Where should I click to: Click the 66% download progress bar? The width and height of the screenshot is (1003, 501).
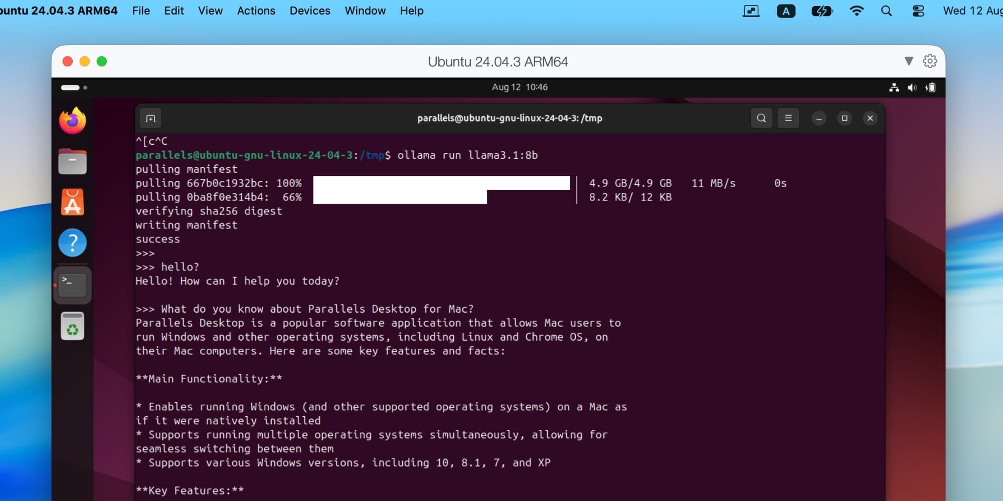click(x=400, y=197)
